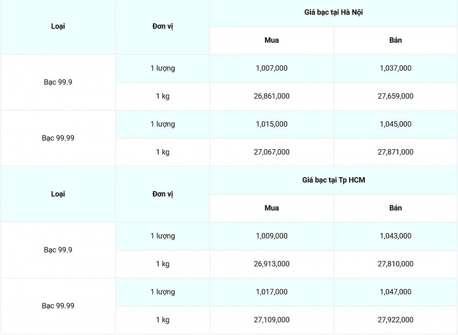Click sell price 1,037,000 cell
The image size is (458, 335).
395,68
